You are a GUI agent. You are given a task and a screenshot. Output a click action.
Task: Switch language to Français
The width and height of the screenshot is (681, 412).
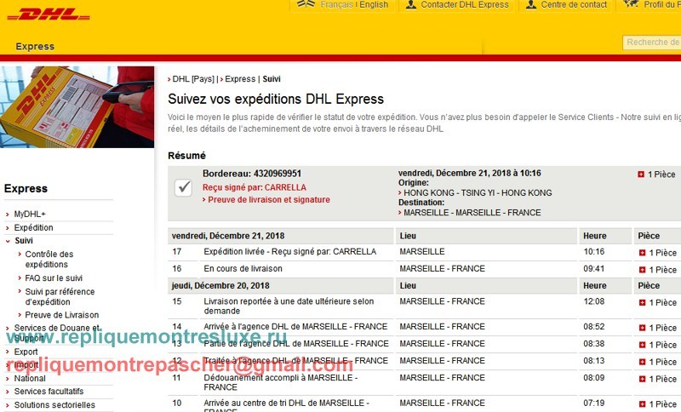click(x=336, y=4)
